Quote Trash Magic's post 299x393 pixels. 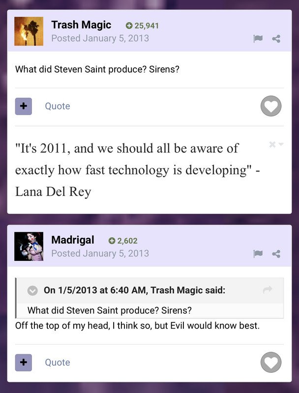(58, 106)
